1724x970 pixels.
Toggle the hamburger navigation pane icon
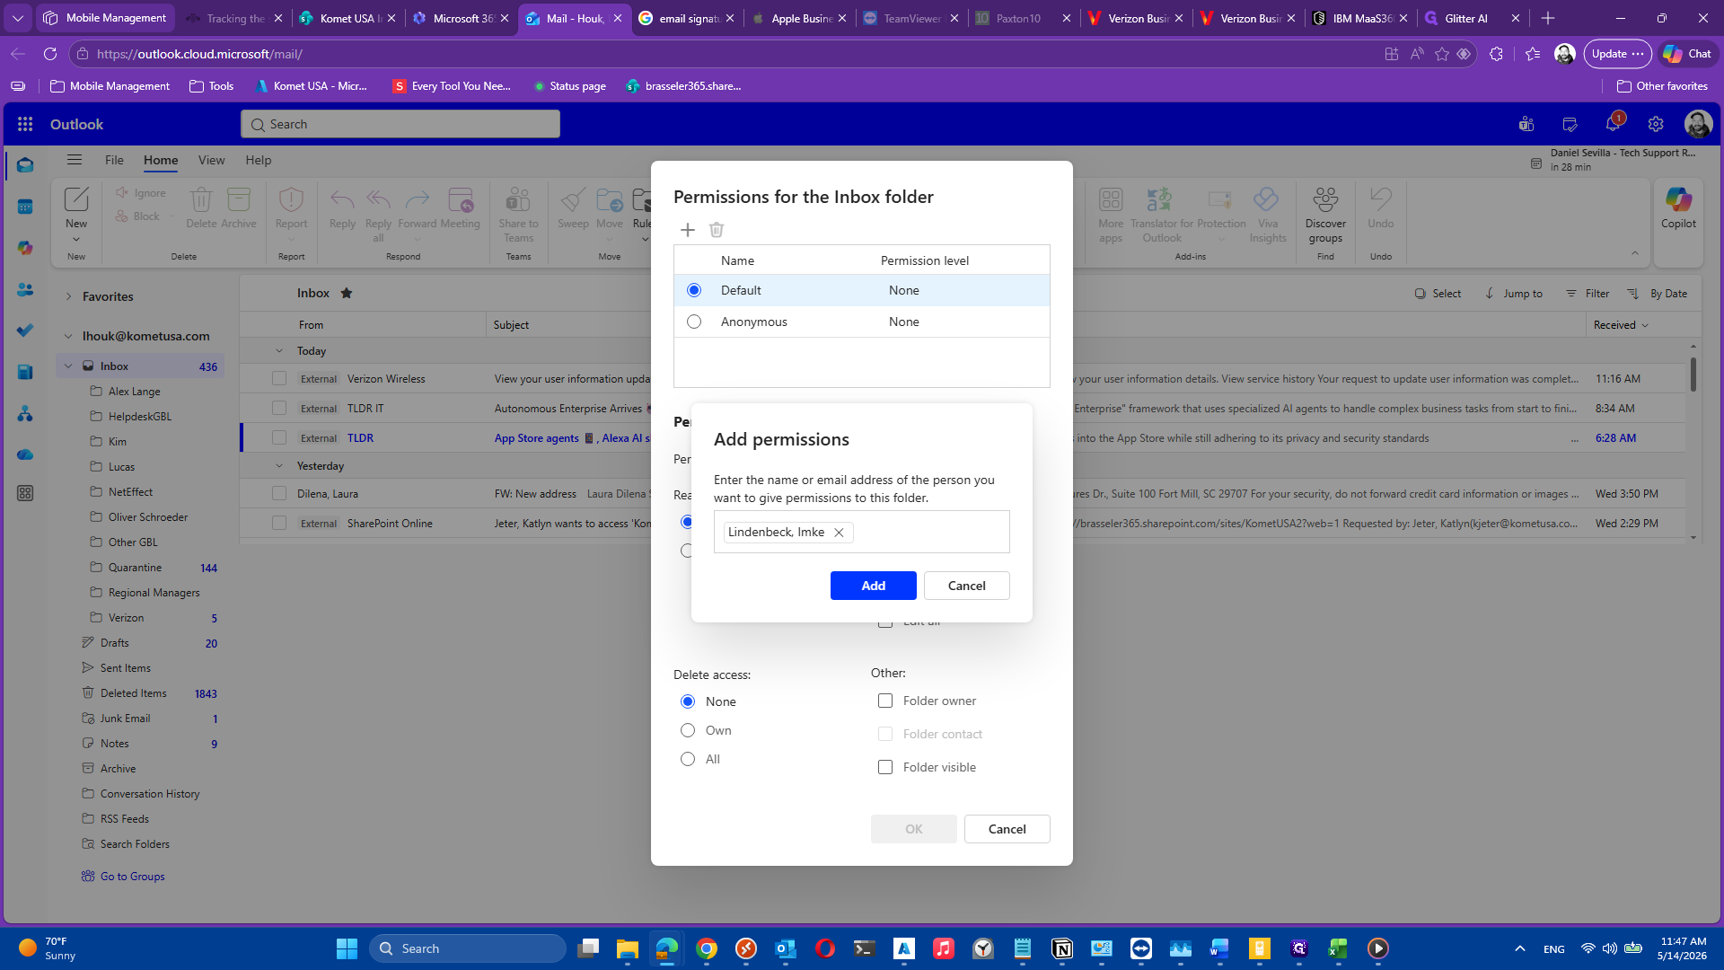point(75,160)
